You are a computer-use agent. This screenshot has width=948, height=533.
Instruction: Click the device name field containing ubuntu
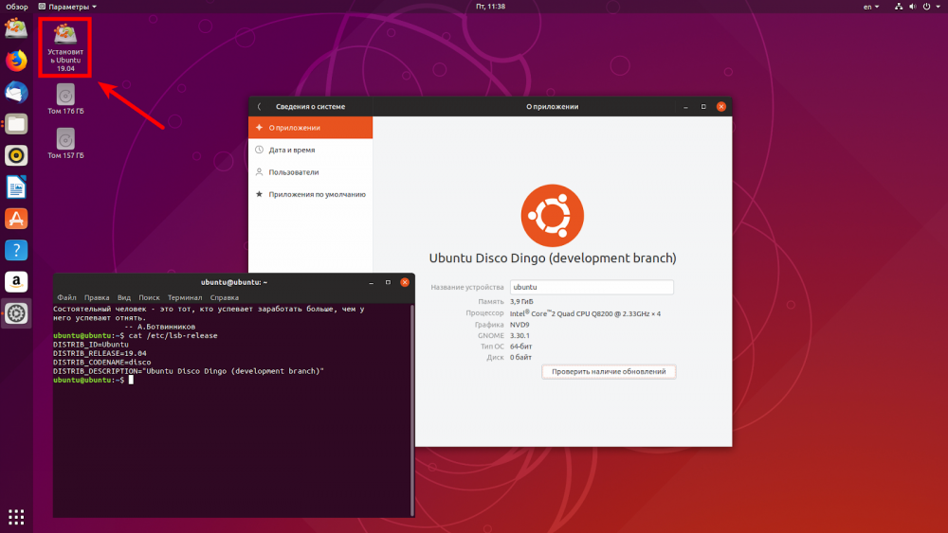592,287
